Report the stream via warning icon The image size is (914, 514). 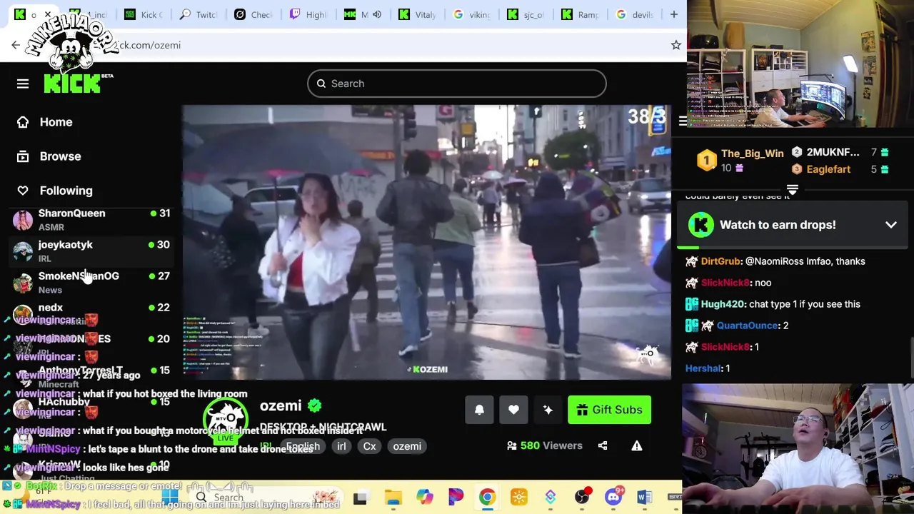[637, 445]
